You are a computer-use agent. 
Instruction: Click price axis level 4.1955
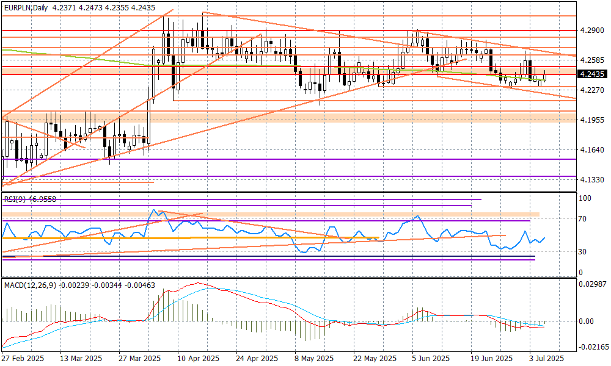(592, 120)
